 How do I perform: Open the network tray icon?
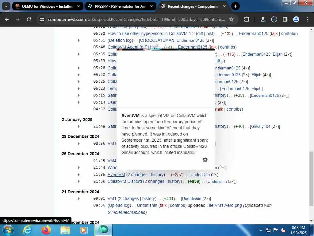pyautogui.click(x=268, y=230)
